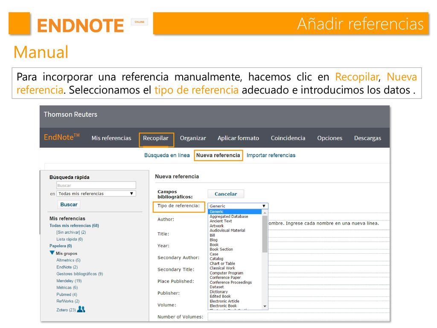The width and height of the screenshot is (437, 328).
Task: Click the Búsqueda en línea link
Action: (167, 155)
